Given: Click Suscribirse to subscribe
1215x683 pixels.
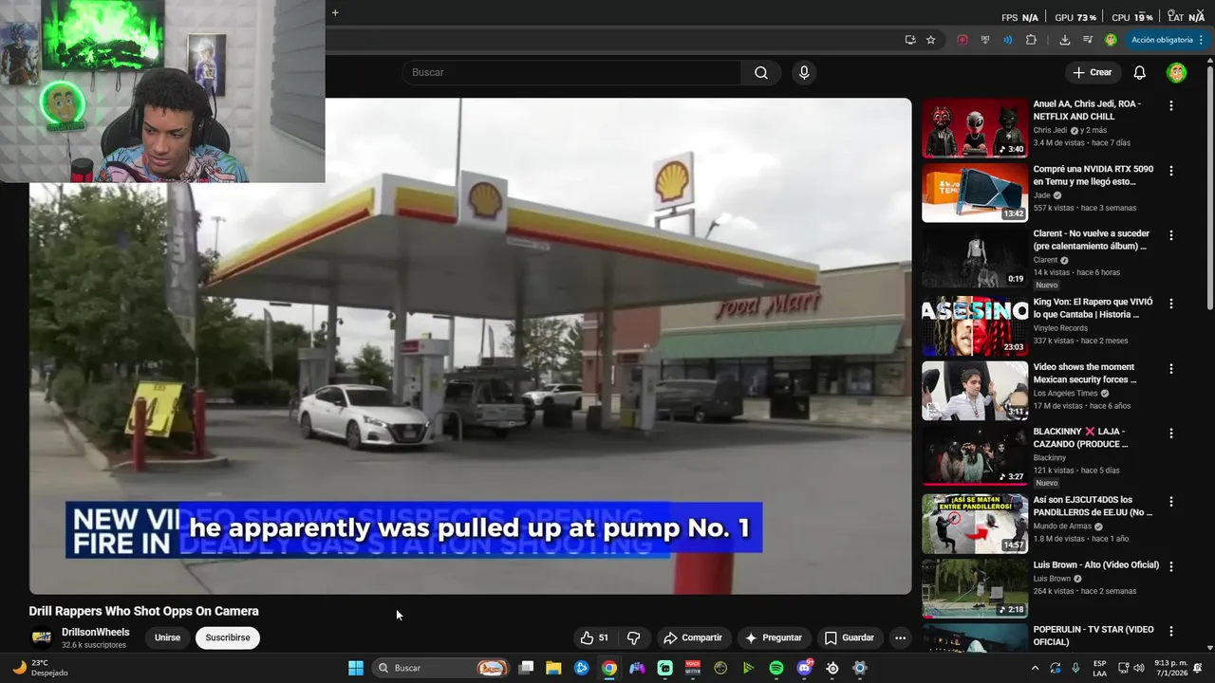Looking at the screenshot, I should click(x=228, y=637).
